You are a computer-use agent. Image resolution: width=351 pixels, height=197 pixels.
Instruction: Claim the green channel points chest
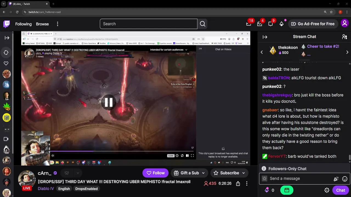coord(287,190)
